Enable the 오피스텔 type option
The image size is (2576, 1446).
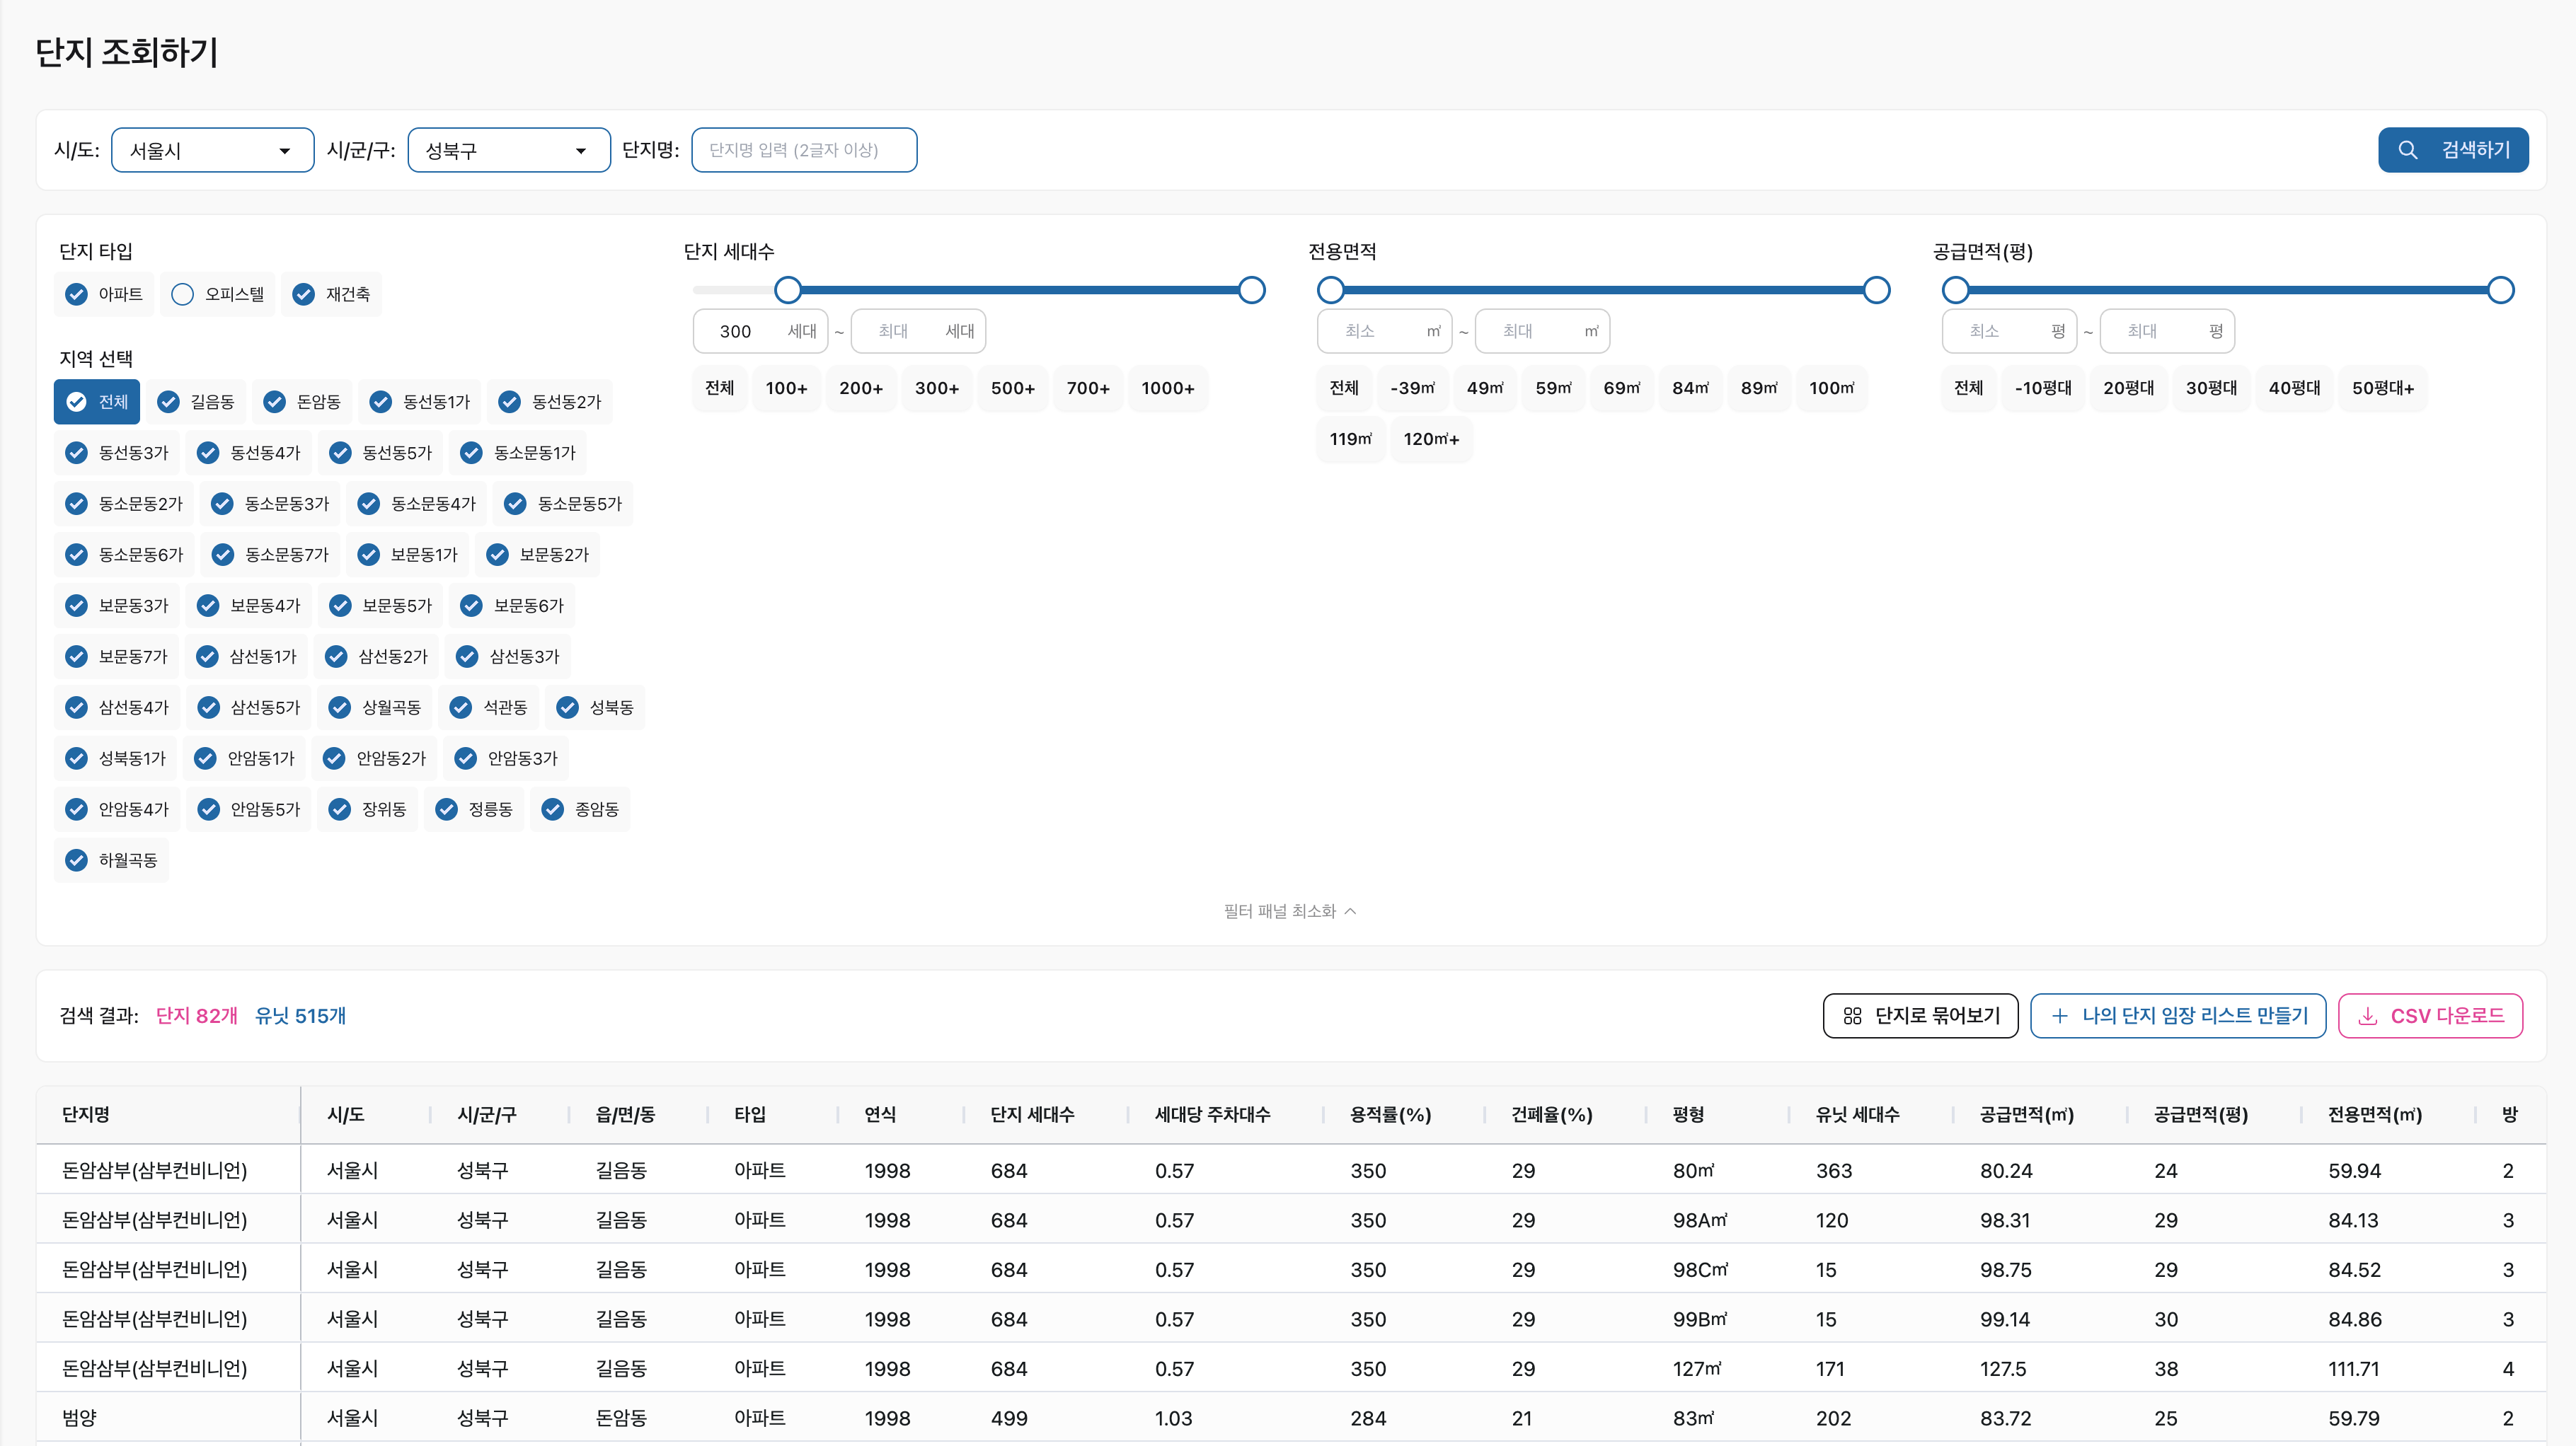point(182,294)
